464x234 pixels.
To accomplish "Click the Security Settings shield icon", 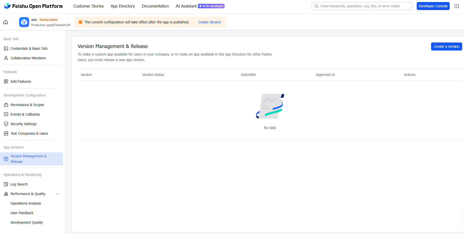I will [6, 124].
